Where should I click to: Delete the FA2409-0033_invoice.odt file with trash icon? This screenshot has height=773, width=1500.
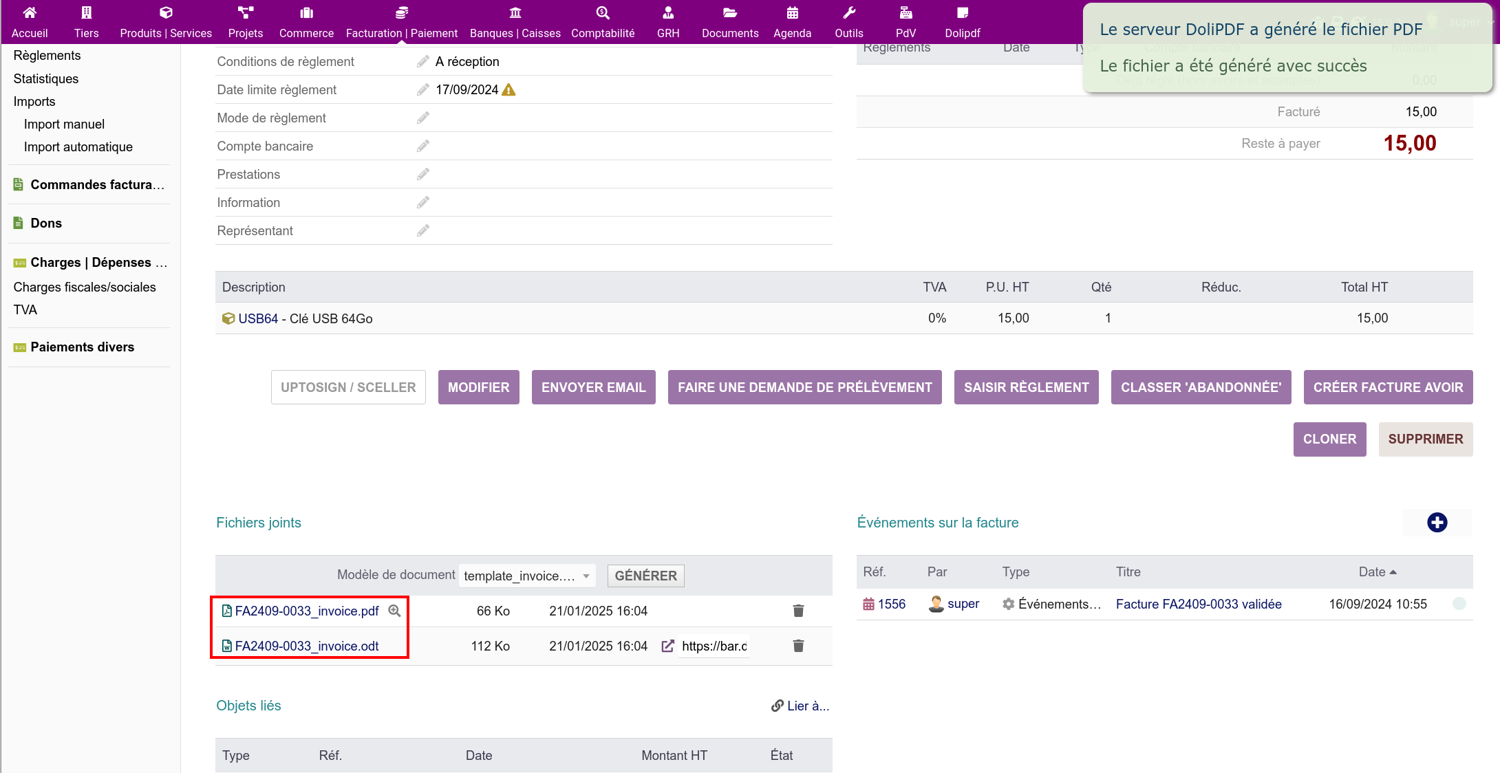click(x=798, y=646)
